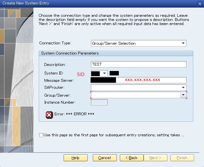Click the Instance Number field
The width and height of the screenshot is (204, 167).
(x=99, y=102)
